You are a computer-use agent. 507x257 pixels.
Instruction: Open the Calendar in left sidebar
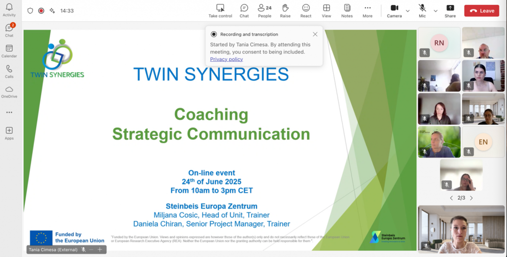coord(9,51)
